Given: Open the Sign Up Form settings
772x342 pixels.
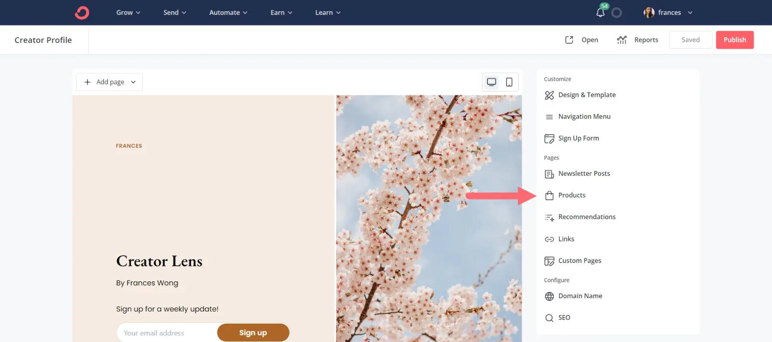Looking at the screenshot, I should point(578,138).
